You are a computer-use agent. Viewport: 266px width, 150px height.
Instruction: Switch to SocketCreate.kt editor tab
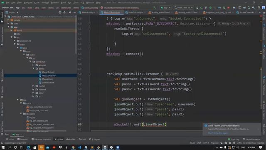point(245,12)
